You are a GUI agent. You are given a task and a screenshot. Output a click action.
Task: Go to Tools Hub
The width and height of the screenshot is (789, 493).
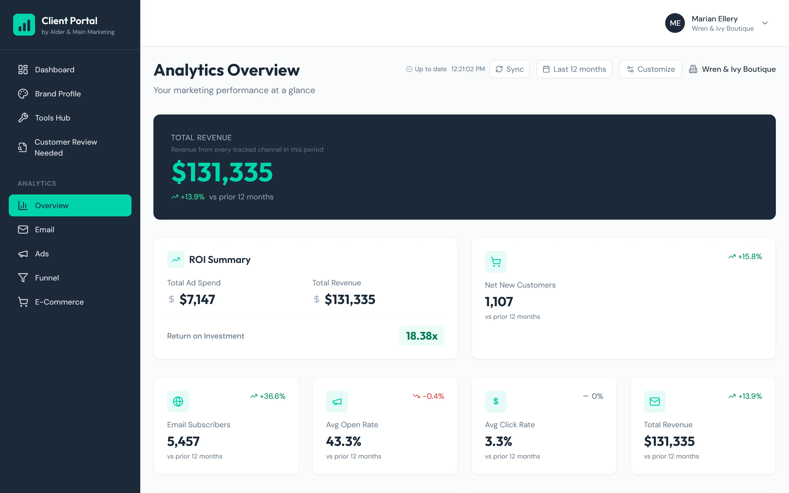[x=70, y=118]
